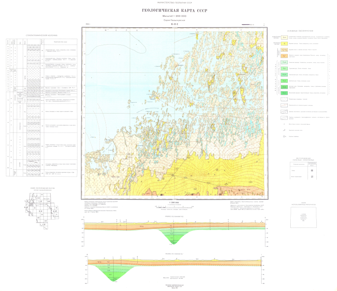Click the last symbol in the legend column
The width and height of the screenshot is (337, 291).
(x=285, y=137)
